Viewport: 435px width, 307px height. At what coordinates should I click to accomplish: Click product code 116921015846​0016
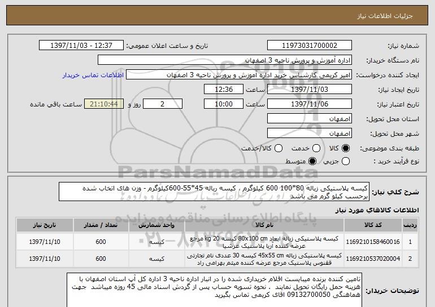[373, 242]
